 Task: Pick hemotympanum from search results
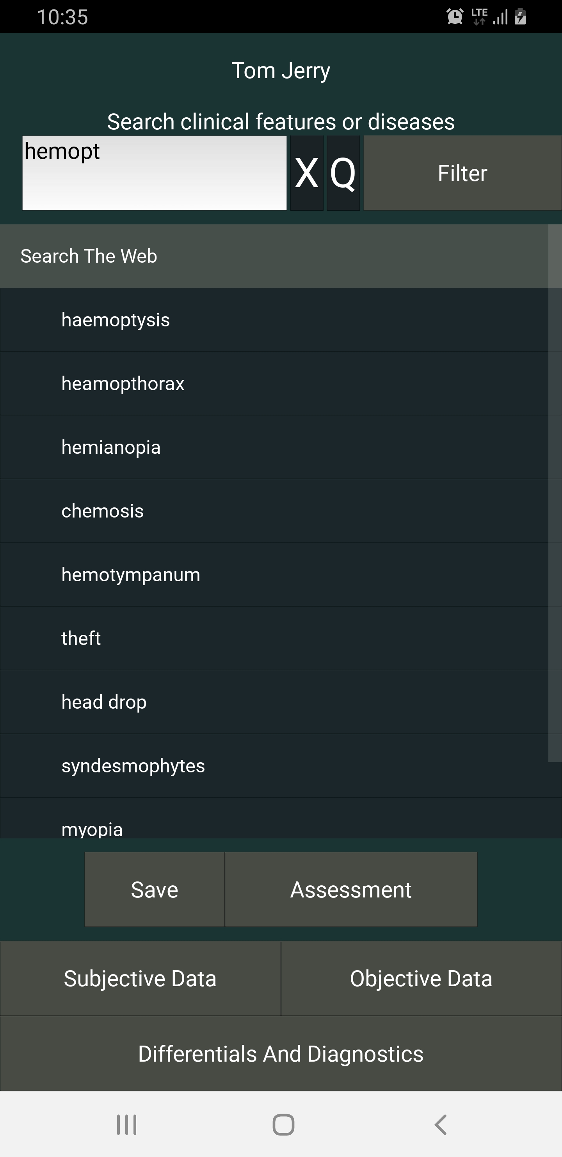pos(131,575)
